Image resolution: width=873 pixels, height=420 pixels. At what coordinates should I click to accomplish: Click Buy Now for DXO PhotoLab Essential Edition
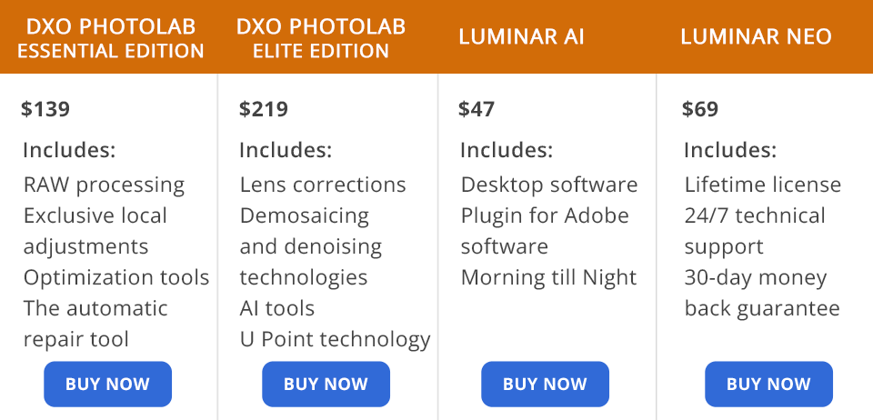(107, 384)
